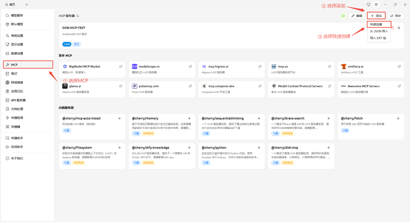Choose 导入 DXT 包 menu option
The width and height of the screenshot is (410, 222).
pyautogui.click(x=378, y=38)
